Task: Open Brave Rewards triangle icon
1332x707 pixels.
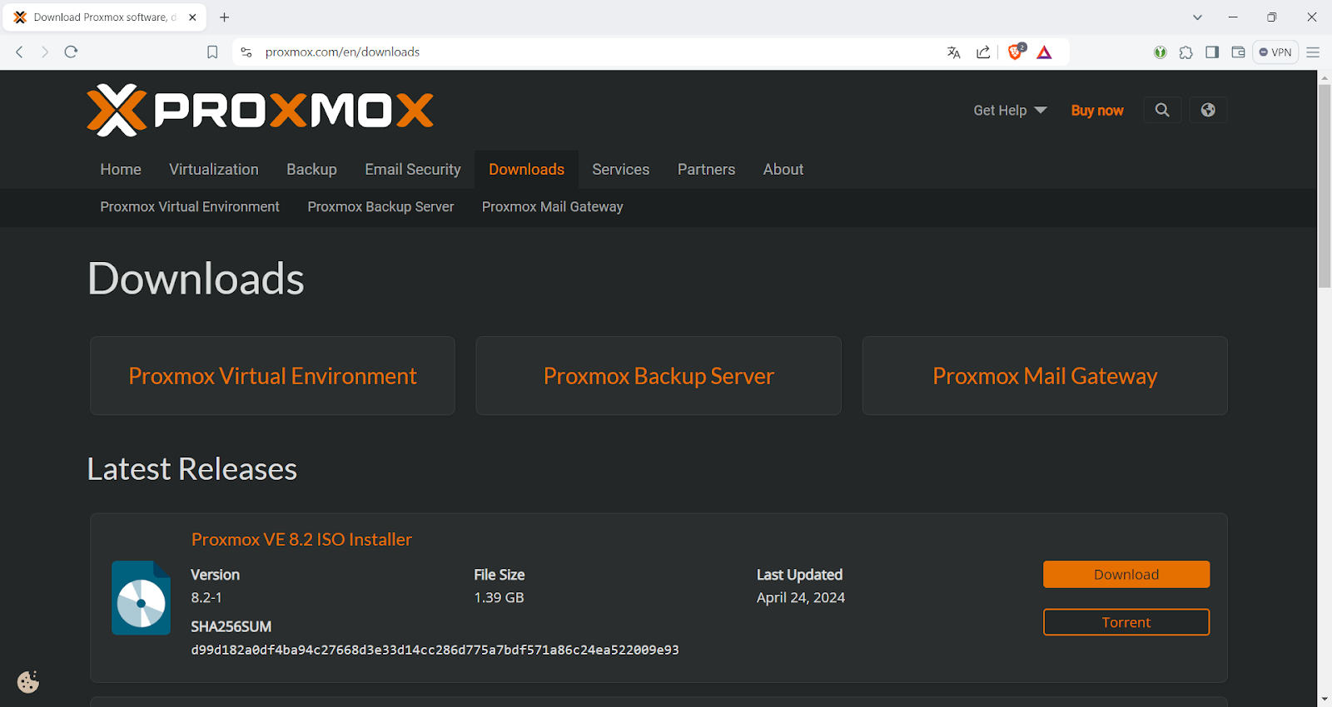Action: (1045, 52)
